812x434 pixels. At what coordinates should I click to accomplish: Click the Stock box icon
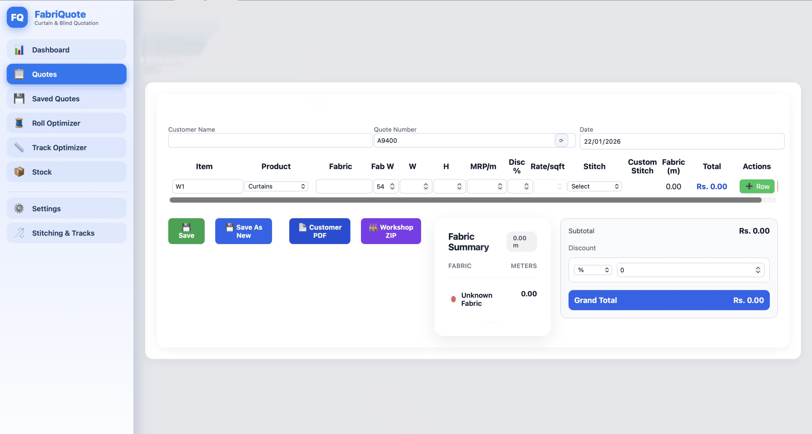tap(19, 172)
